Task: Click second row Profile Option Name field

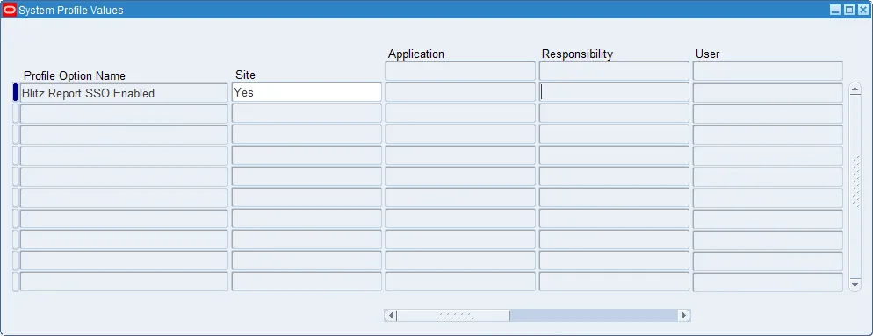Action: click(x=124, y=114)
